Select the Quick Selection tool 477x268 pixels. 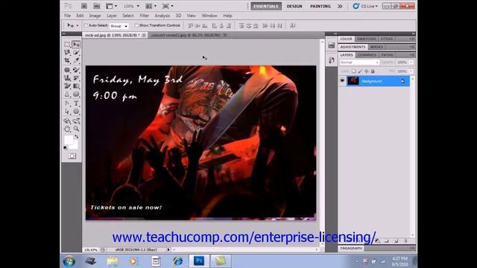(x=76, y=53)
